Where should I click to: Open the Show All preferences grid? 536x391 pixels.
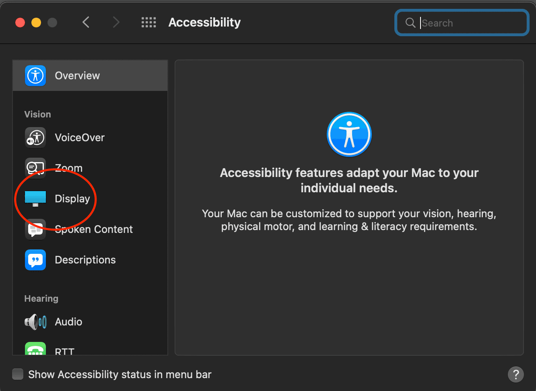pyautogui.click(x=148, y=22)
